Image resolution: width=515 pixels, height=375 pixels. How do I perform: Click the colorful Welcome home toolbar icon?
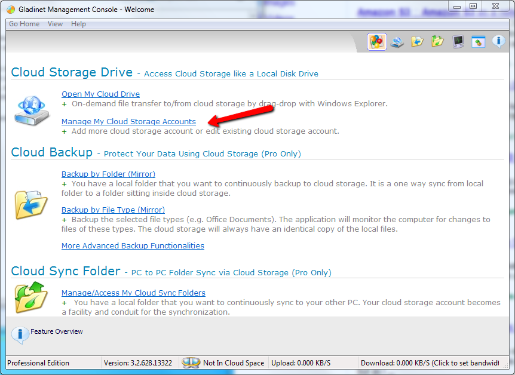pos(377,42)
